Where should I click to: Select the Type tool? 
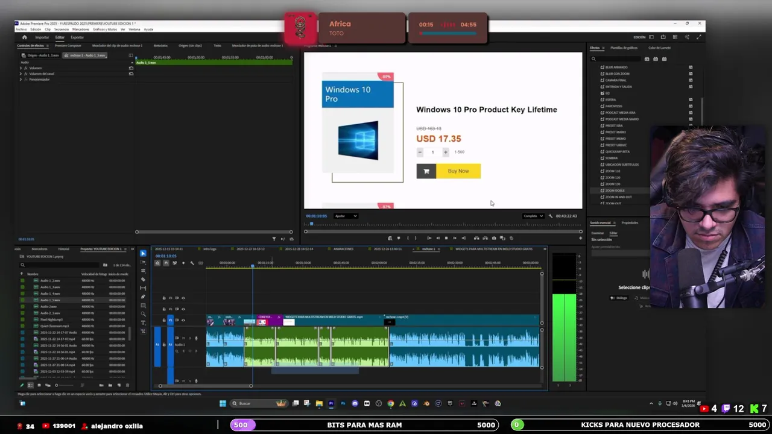(x=143, y=322)
